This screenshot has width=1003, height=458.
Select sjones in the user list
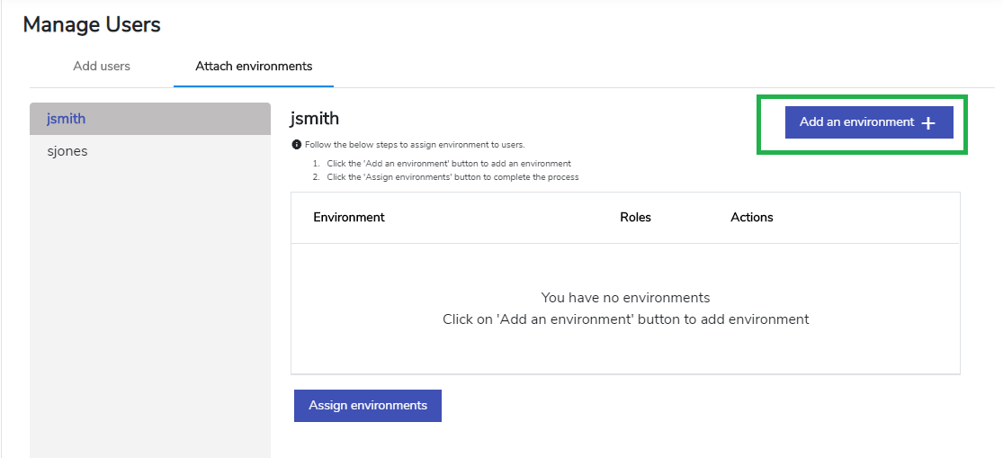pyautogui.click(x=150, y=151)
